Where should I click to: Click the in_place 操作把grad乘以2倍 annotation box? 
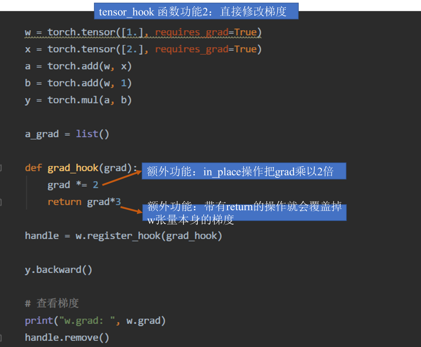pos(244,171)
